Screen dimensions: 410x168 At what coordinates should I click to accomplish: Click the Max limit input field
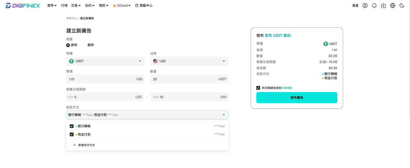[x=190, y=97]
